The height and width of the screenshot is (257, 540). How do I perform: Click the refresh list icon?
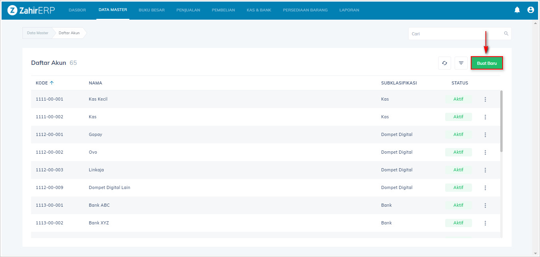point(444,63)
